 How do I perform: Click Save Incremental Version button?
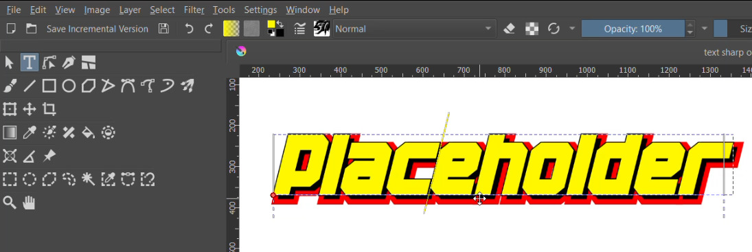pos(98,29)
